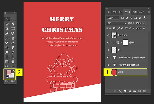Select the Clone Stamp tool
This screenshot has height=104, width=154.
13,38
